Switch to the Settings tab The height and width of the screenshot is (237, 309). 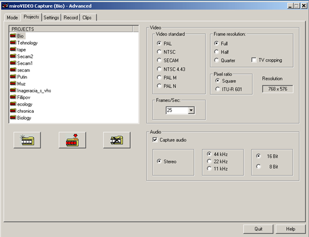click(x=51, y=17)
